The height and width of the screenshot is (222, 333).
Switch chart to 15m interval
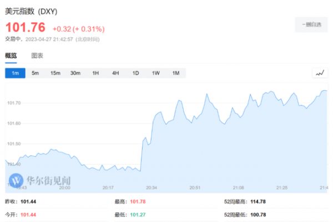55,73
